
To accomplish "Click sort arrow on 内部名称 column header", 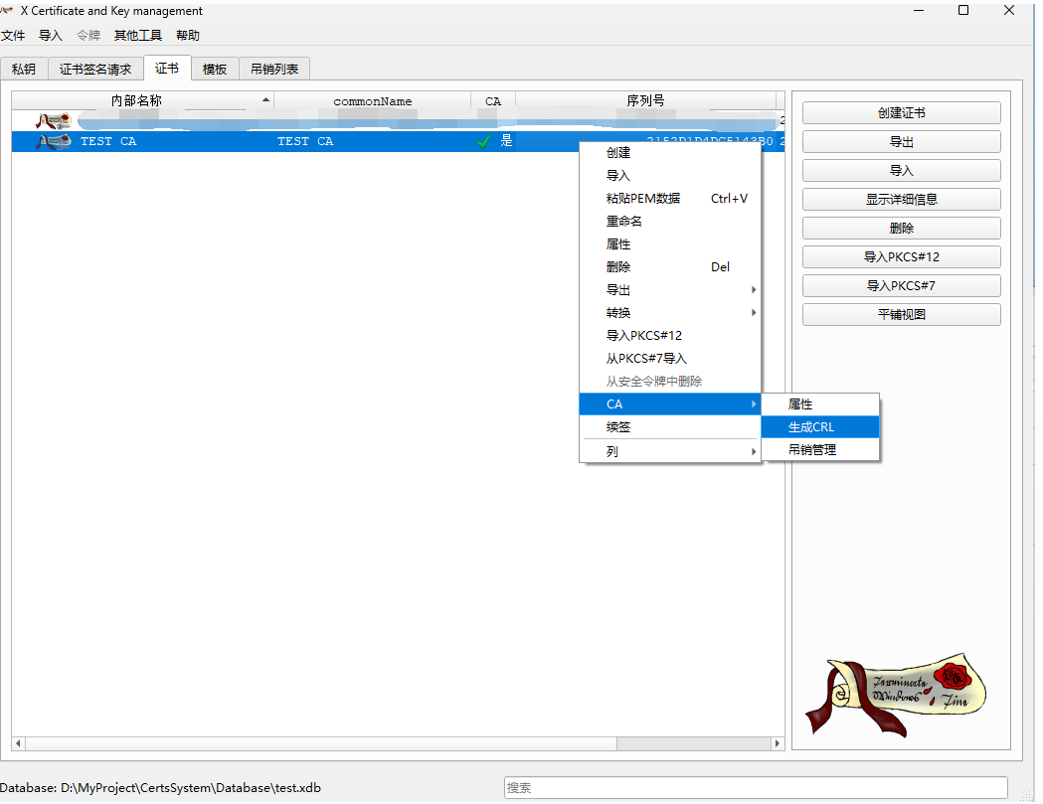I will point(265,100).
